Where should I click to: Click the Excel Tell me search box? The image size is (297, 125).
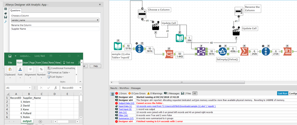click(68, 63)
